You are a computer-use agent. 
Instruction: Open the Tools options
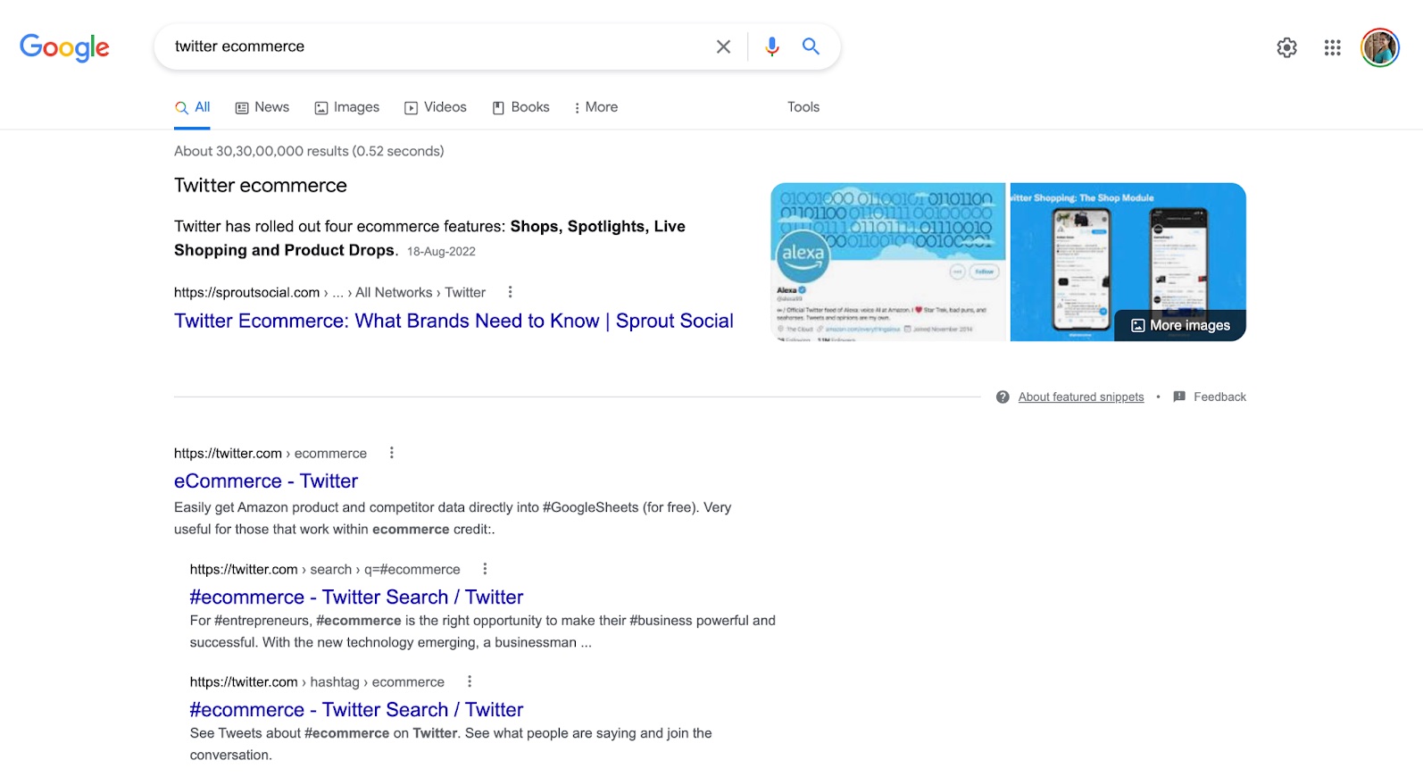[803, 107]
